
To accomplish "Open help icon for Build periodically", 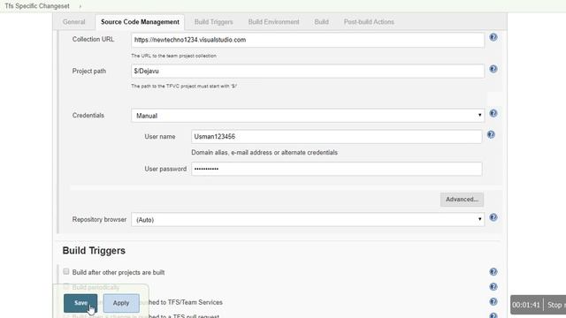I will click(x=493, y=286).
